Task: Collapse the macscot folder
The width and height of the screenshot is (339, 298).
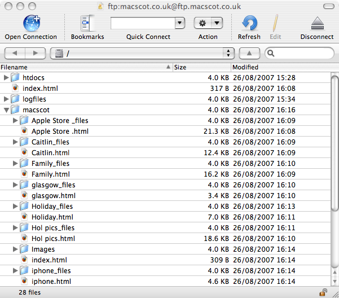Action: [x=6, y=110]
